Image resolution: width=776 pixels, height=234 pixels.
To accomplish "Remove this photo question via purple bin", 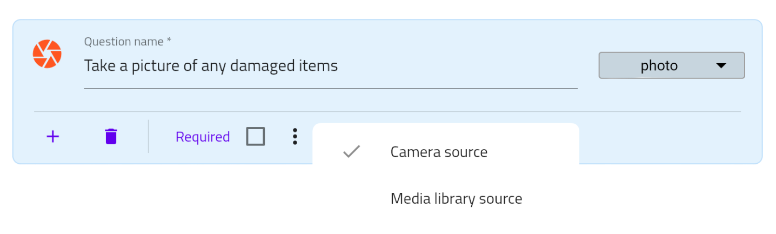I will pos(111,137).
